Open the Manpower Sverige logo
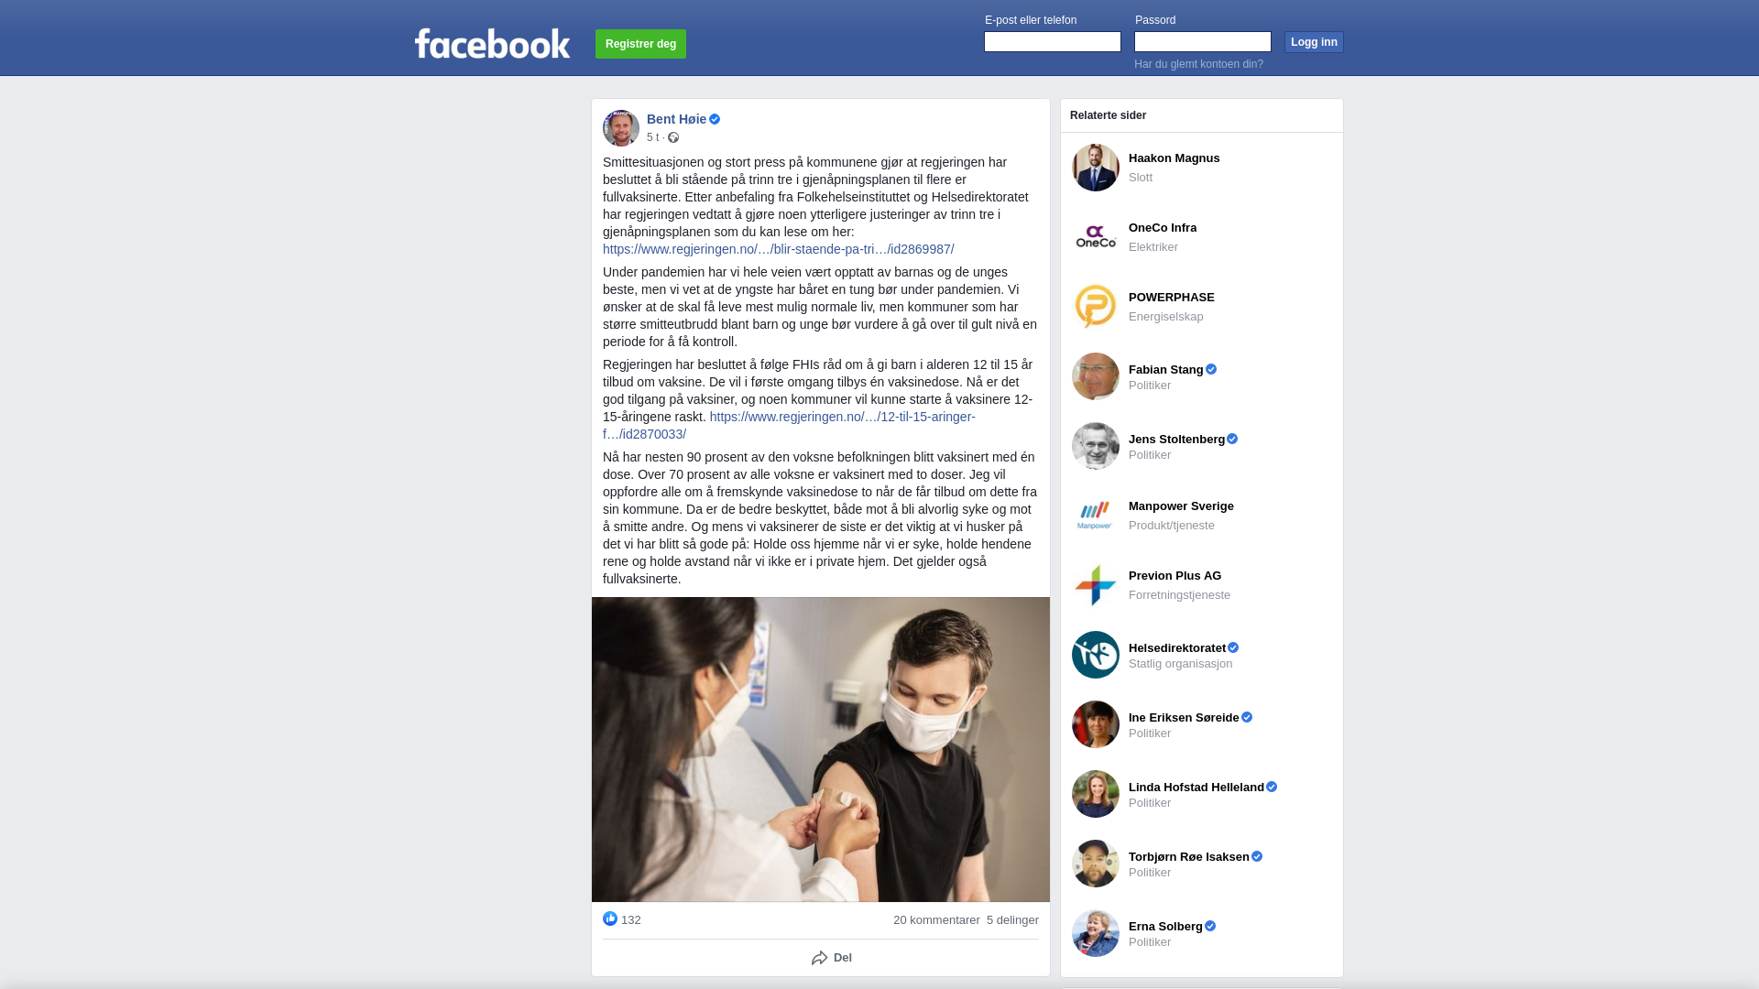 click(1096, 516)
